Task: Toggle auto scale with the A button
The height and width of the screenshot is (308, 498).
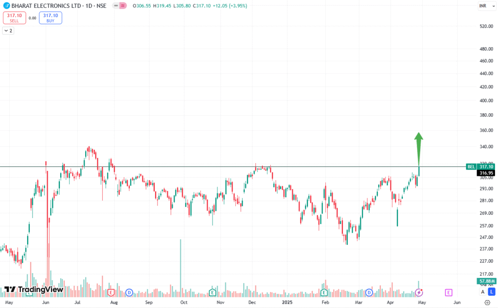Action: (483, 292)
